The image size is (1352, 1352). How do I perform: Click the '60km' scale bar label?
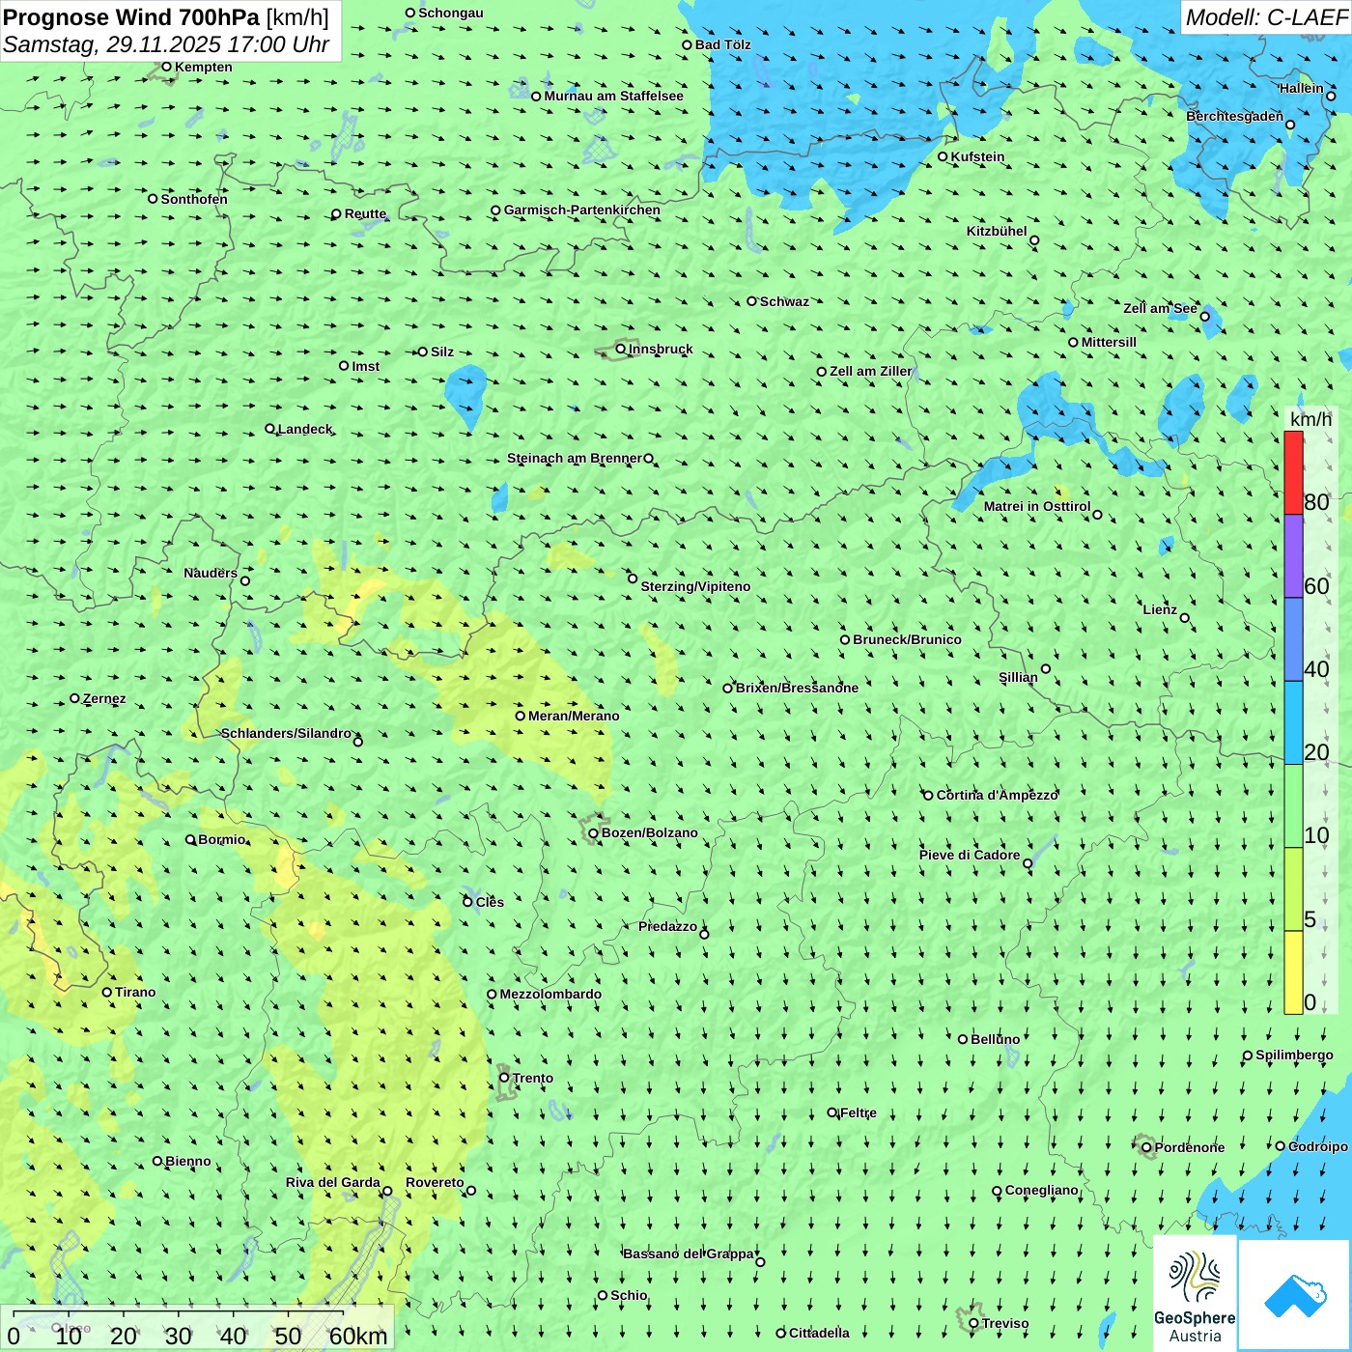[358, 1336]
